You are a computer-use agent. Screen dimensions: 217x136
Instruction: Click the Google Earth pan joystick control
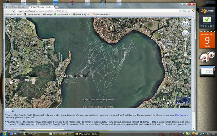point(185,33)
